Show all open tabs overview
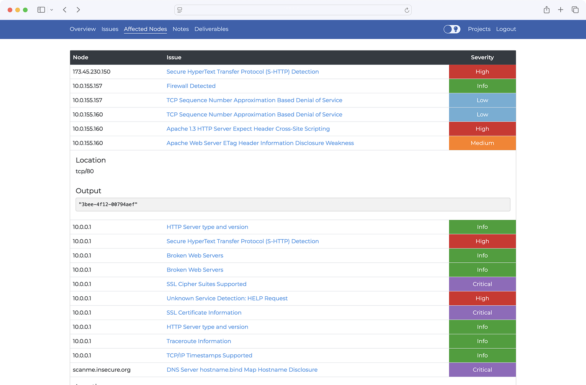Viewport: 586px width, 385px height. click(575, 10)
